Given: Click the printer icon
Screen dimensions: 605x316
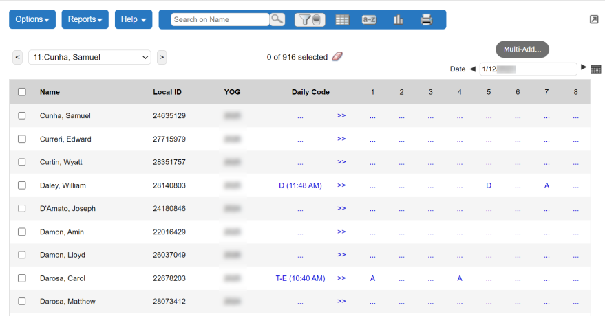Looking at the screenshot, I should coord(426,20).
